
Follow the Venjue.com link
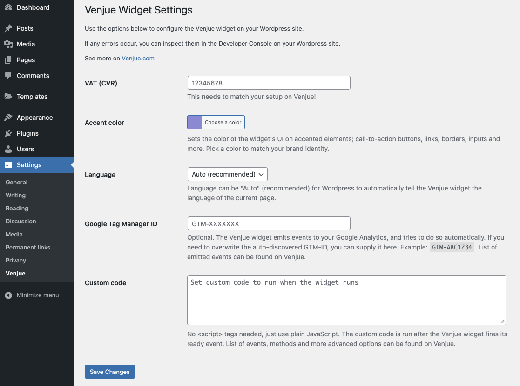coord(138,58)
